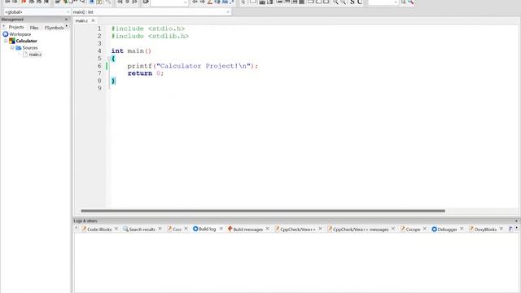This screenshot has height=293, width=521.
Task: Close the main.c editor tab
Action: click(x=93, y=20)
